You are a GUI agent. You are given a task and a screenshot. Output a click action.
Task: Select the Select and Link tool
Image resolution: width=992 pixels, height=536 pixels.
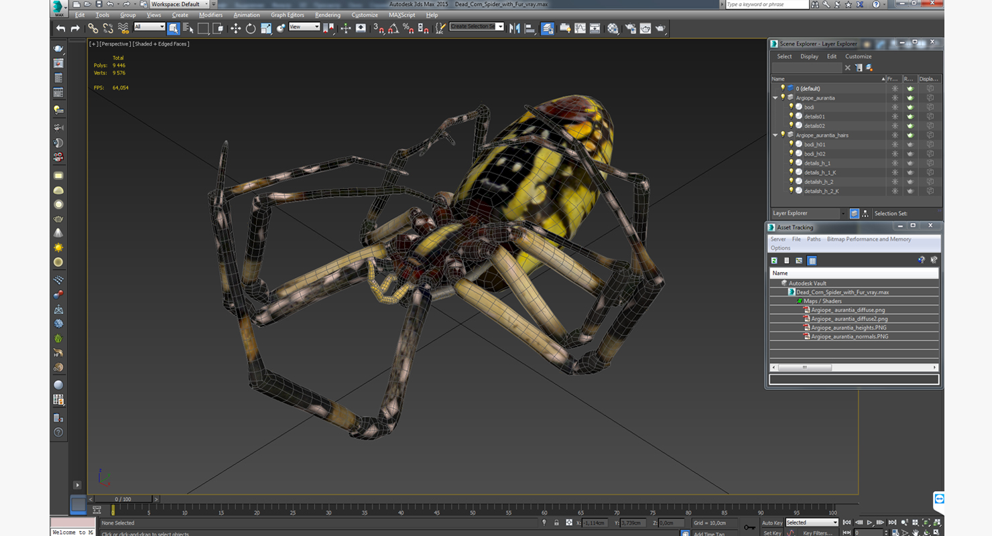pyautogui.click(x=93, y=28)
